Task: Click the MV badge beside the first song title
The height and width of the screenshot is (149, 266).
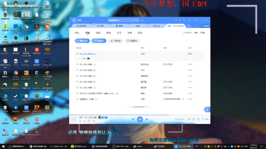Action: coord(94,54)
